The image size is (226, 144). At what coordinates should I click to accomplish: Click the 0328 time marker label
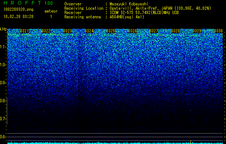175,31
